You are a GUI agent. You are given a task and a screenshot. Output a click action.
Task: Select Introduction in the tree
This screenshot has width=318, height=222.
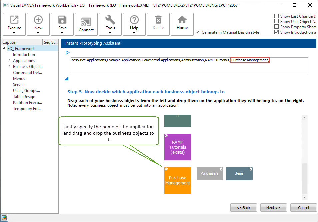[24, 55]
